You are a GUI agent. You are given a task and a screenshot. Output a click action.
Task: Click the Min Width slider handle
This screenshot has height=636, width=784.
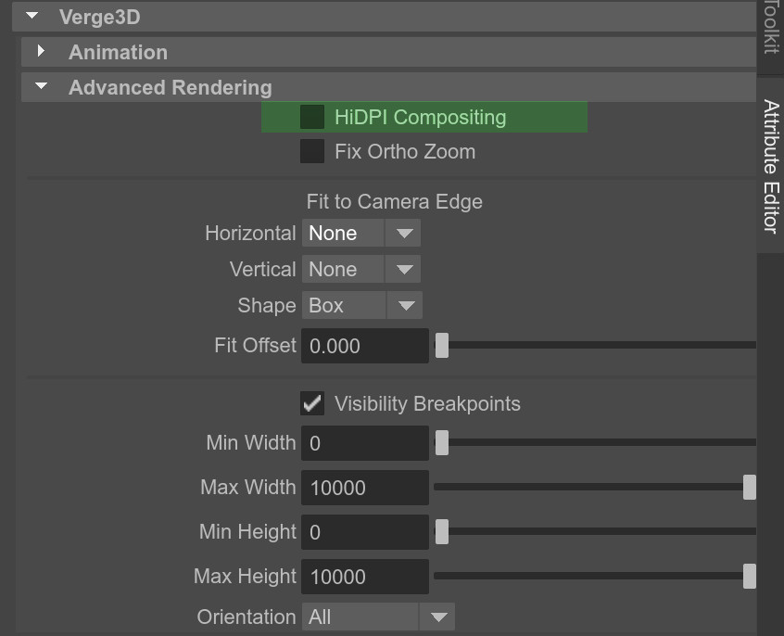(x=442, y=442)
